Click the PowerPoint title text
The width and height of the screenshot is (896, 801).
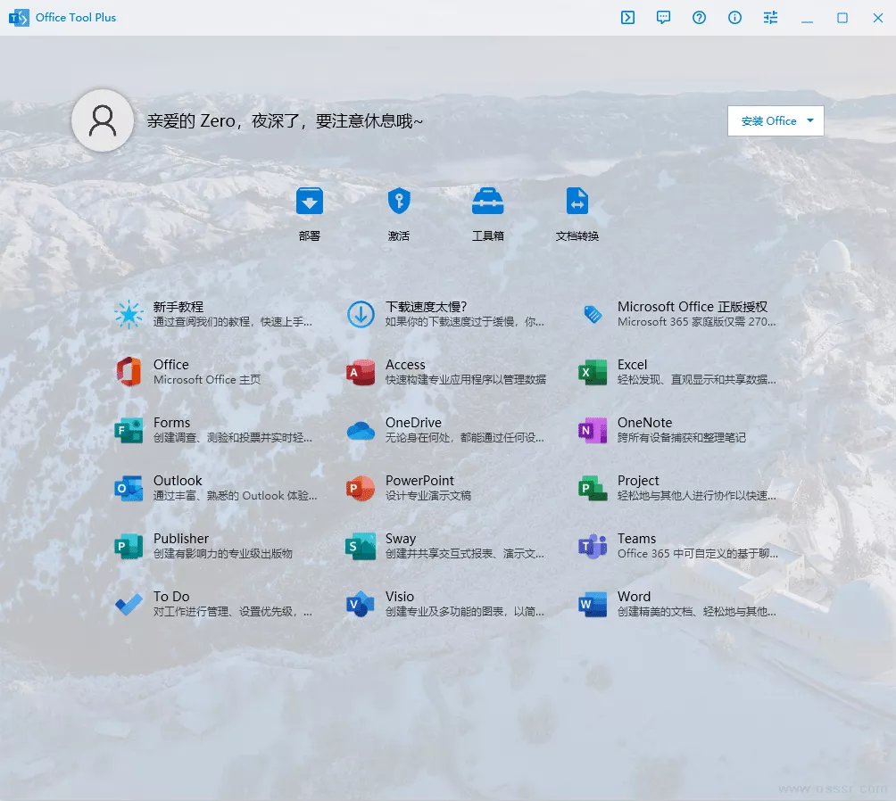click(419, 481)
